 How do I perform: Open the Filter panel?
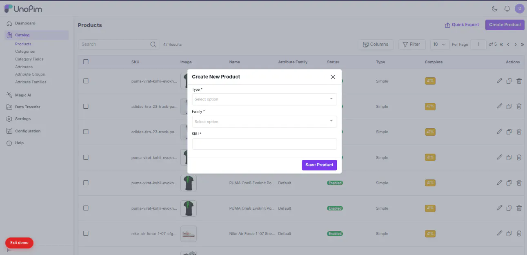(x=412, y=44)
